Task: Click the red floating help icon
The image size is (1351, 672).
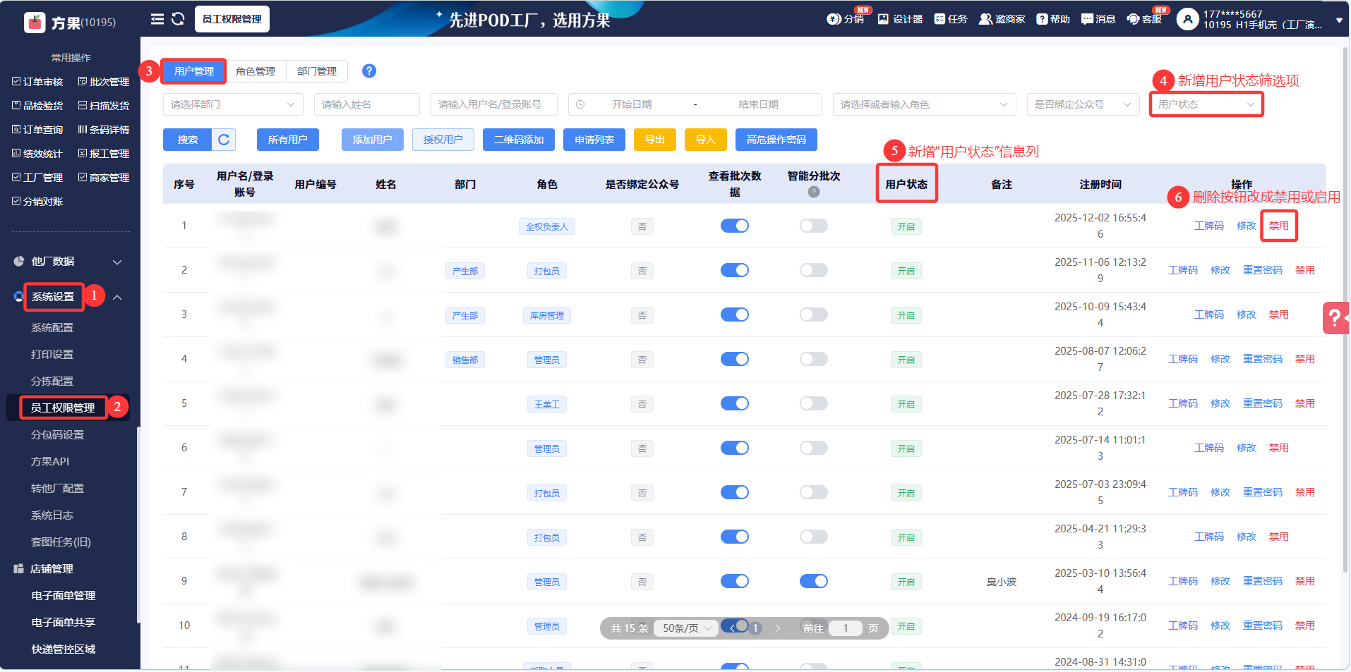Action: [1335, 318]
